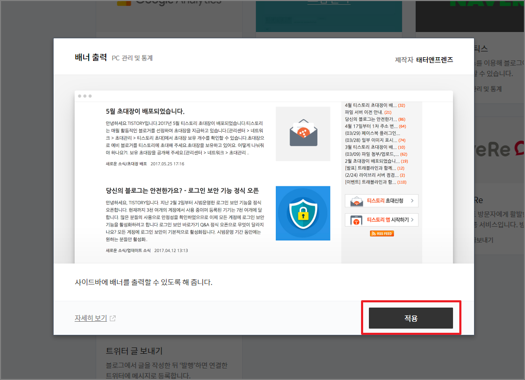
Task: Click the RSS FEED badge icon
Action: coord(381,234)
